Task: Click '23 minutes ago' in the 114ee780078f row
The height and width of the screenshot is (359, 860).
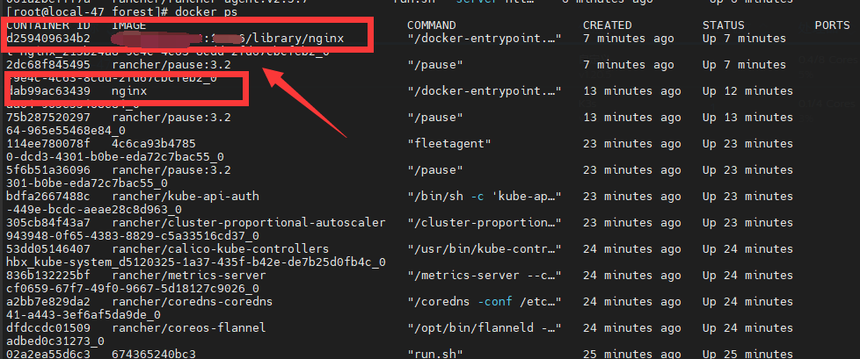Action: click(x=632, y=143)
